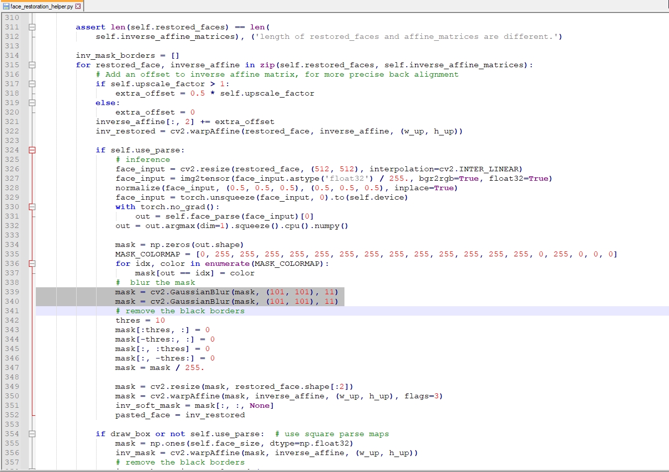Click the 'mask = np.ones(self.face_size' line
This screenshot has height=472, width=669.
click(234, 444)
